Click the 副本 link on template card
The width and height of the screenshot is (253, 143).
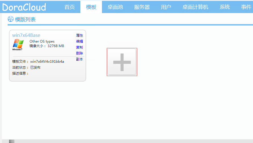pos(80,59)
